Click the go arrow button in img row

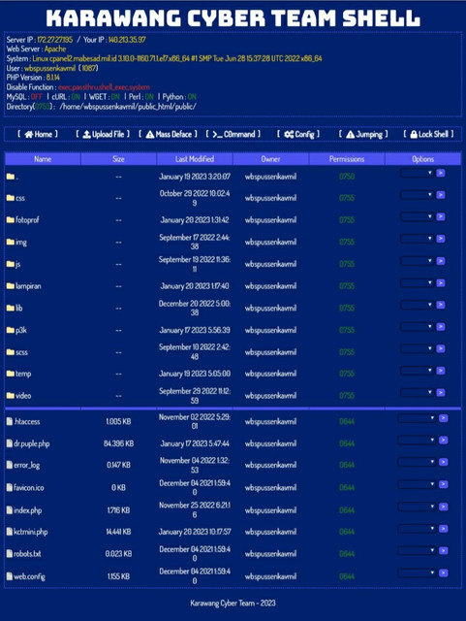point(440,239)
